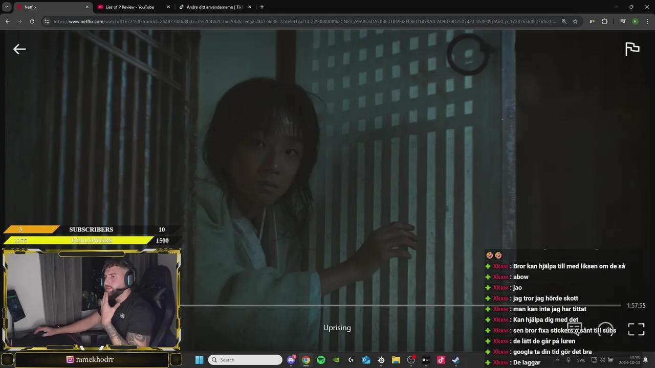This screenshot has height=368, width=655.
Task: Open the B extension icon
Action: [x=592, y=21]
